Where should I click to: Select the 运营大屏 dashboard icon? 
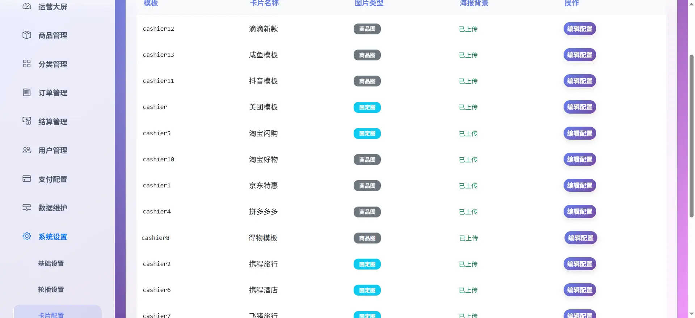pos(26,6)
